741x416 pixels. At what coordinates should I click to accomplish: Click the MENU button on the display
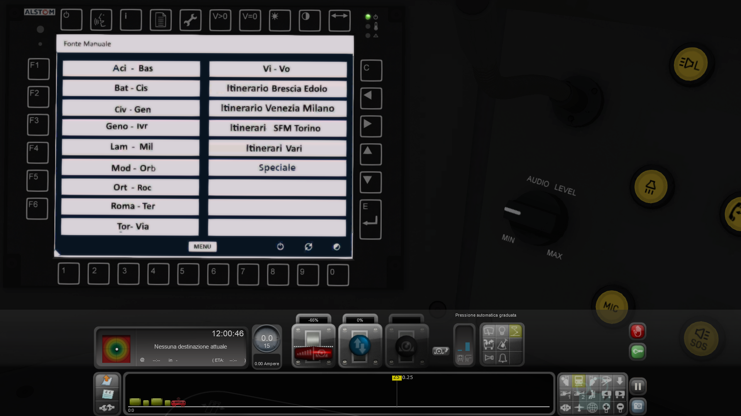pyautogui.click(x=203, y=247)
